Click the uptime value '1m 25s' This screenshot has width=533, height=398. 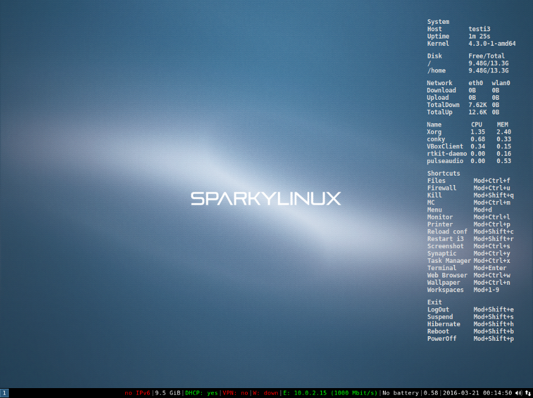pyautogui.click(x=479, y=37)
